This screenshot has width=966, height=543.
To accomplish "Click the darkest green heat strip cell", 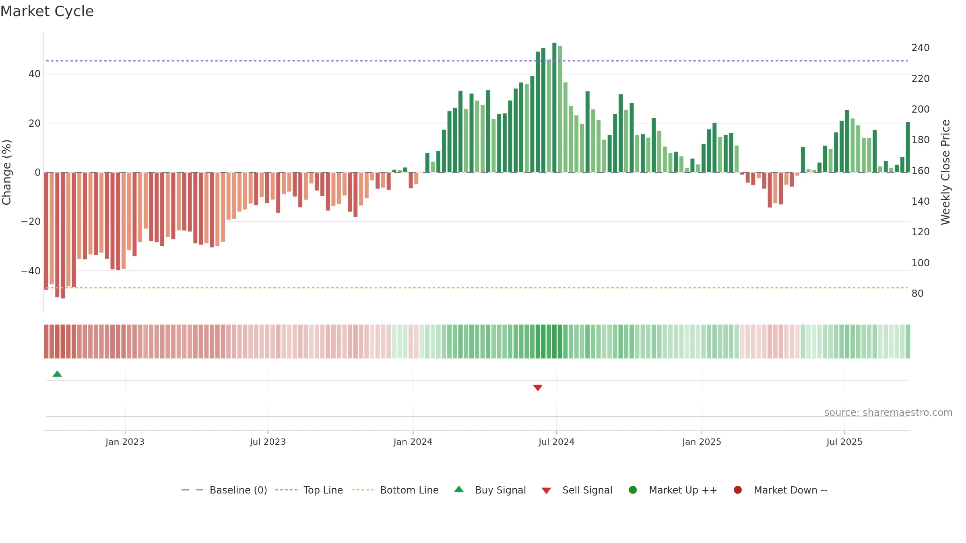I will (x=554, y=341).
